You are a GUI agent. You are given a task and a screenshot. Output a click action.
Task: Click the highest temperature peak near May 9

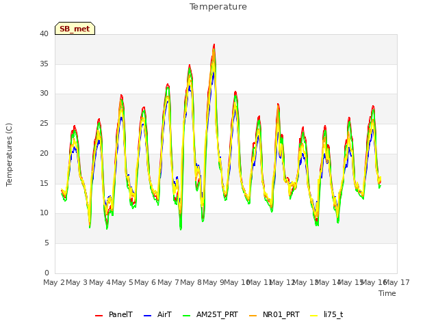(214, 45)
